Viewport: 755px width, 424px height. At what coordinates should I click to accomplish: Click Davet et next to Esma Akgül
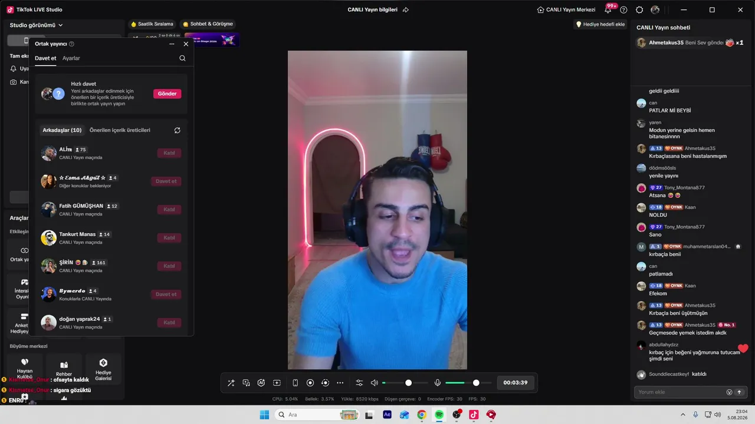[x=166, y=181]
